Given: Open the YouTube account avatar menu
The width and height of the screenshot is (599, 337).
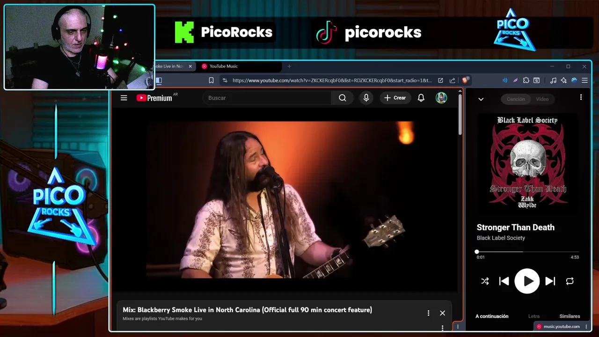Looking at the screenshot, I should [441, 98].
